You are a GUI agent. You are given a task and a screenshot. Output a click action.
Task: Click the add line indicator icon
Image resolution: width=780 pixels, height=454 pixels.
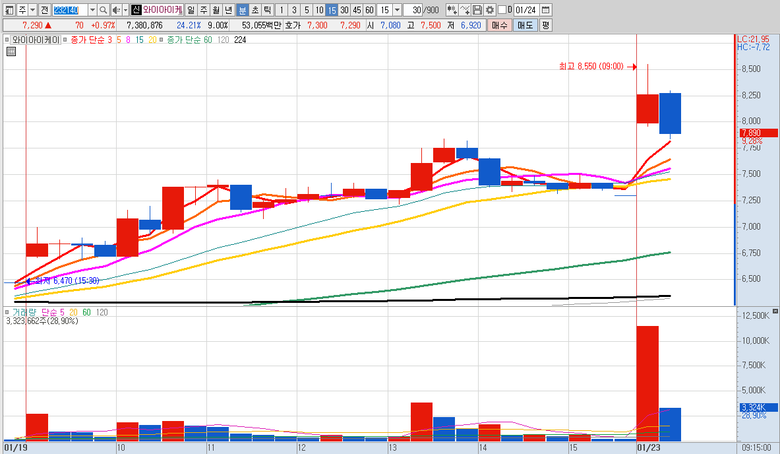tap(465, 10)
